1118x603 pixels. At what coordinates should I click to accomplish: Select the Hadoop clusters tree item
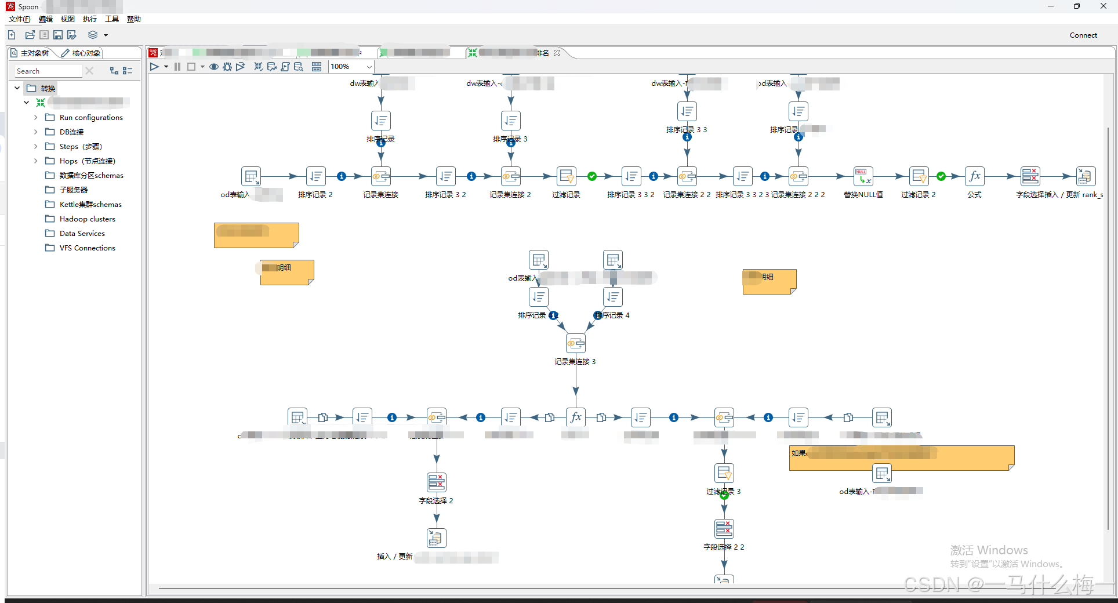pyautogui.click(x=81, y=219)
